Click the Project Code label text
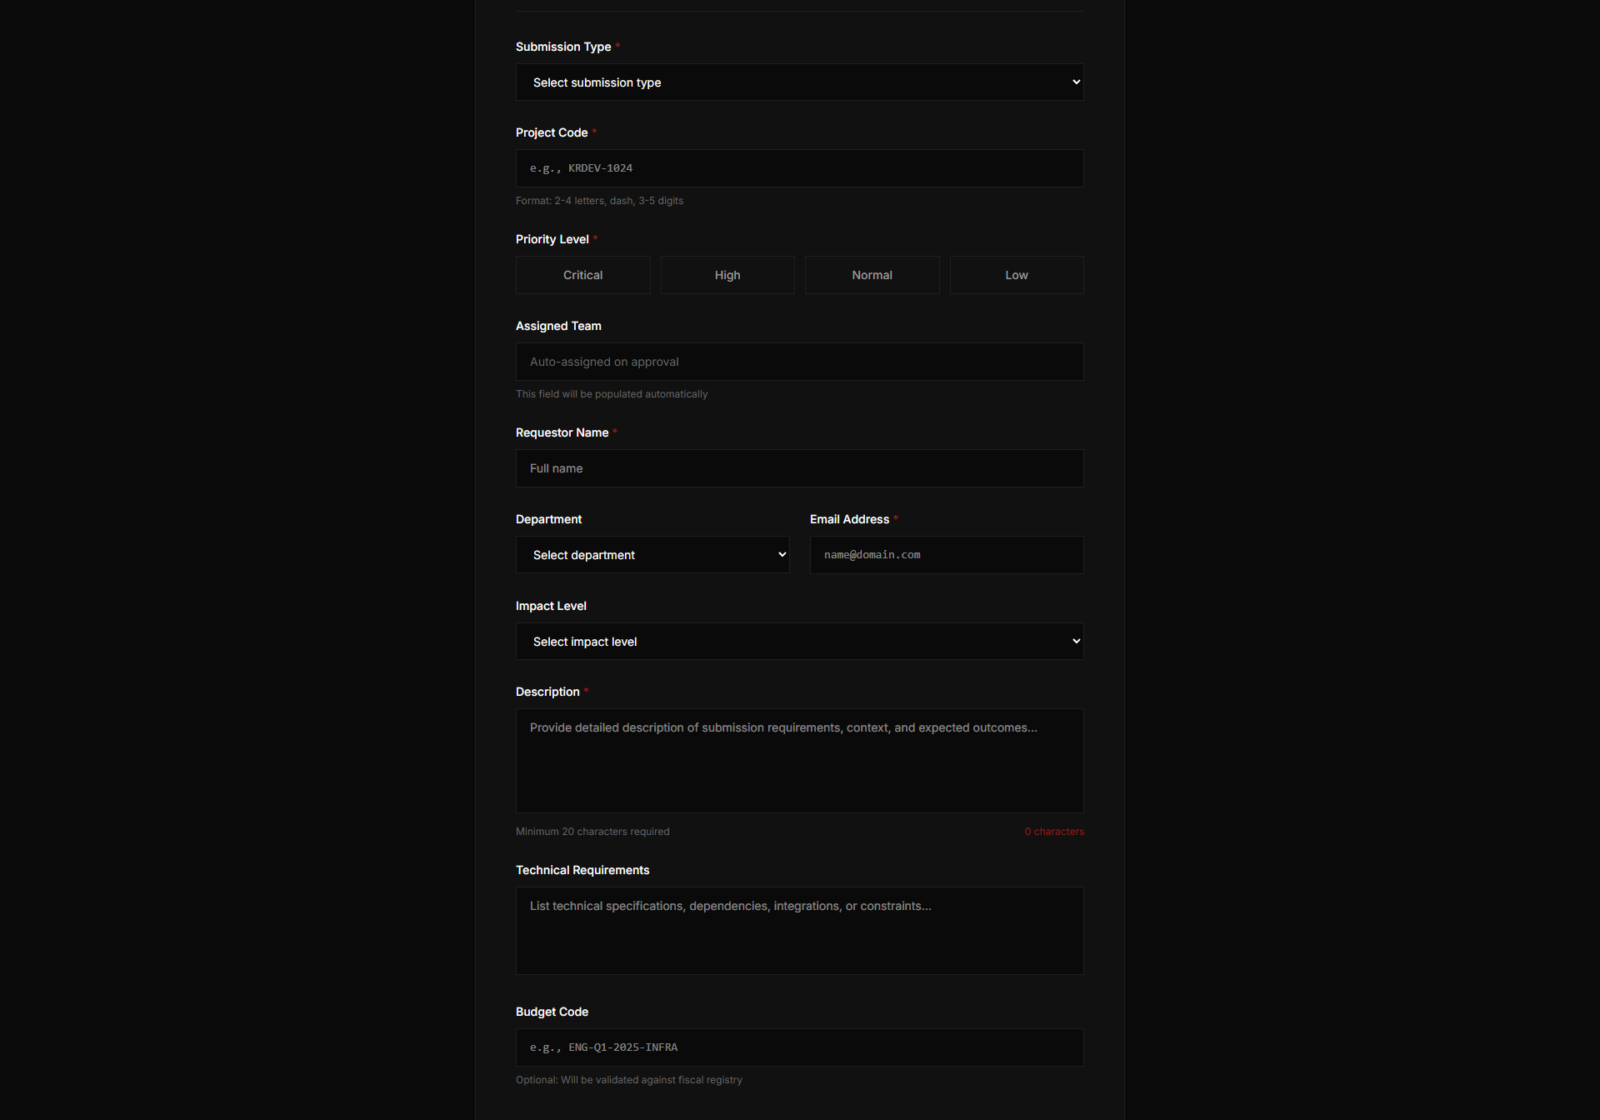This screenshot has width=1600, height=1120. pyautogui.click(x=552, y=132)
